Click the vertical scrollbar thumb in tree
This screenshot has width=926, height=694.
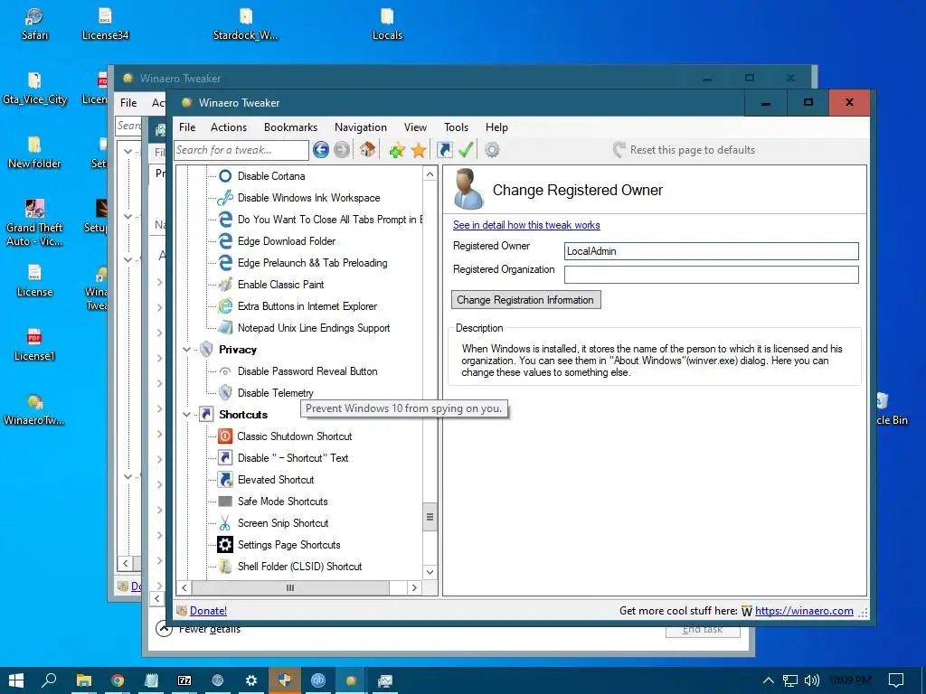pos(430,517)
